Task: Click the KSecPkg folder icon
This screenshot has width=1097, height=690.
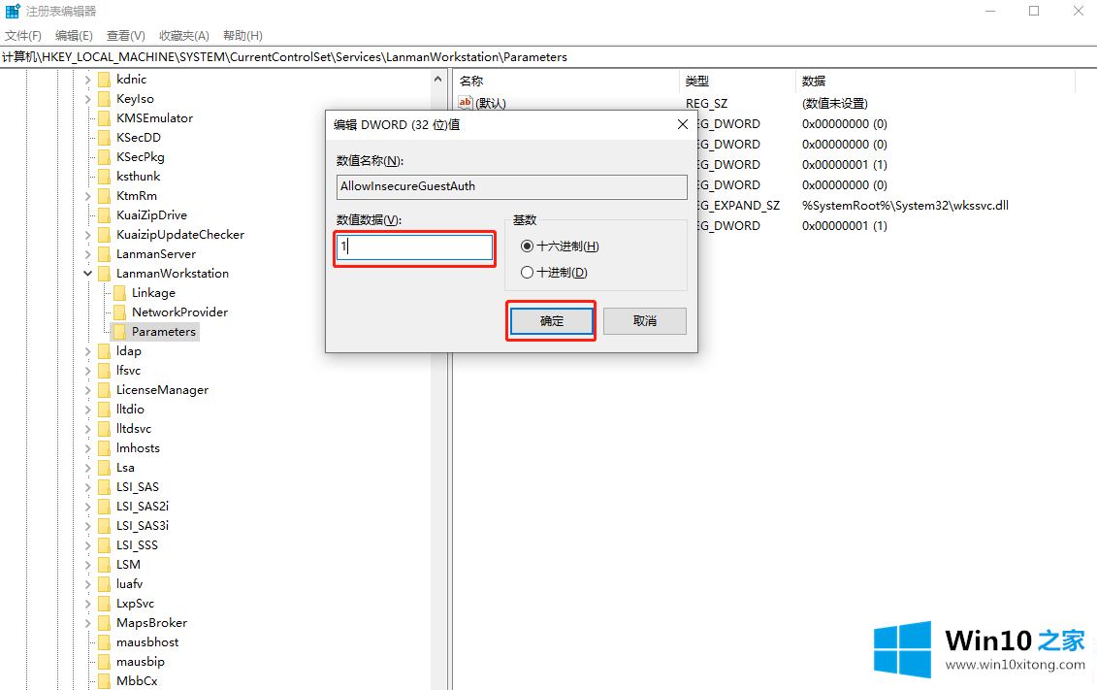Action: coord(104,157)
